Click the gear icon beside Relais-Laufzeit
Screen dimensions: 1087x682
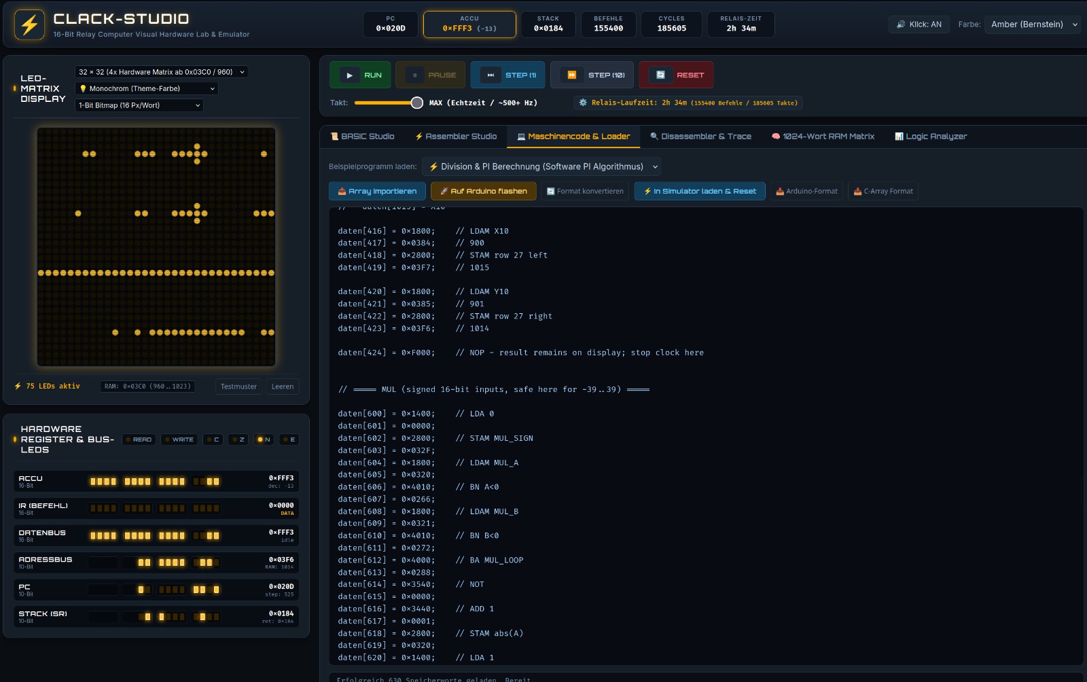click(583, 103)
